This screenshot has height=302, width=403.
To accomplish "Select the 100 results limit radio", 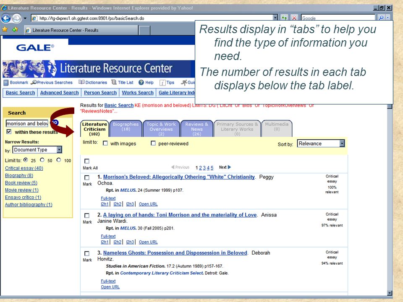I will 59,160.
